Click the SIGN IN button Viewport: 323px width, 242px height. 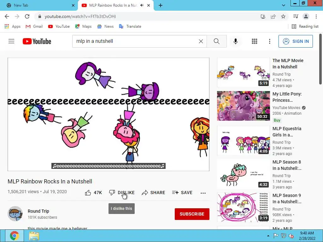[296, 41]
